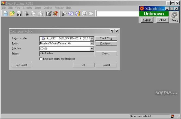Click the QQhandy gear icon above Ready
This screenshot has width=181, height=119.
pyautogui.click(x=174, y=15)
